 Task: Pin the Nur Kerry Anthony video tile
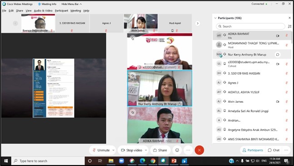click(x=133, y=75)
